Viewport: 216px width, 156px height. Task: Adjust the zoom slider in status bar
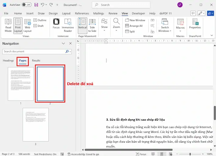click(190, 154)
